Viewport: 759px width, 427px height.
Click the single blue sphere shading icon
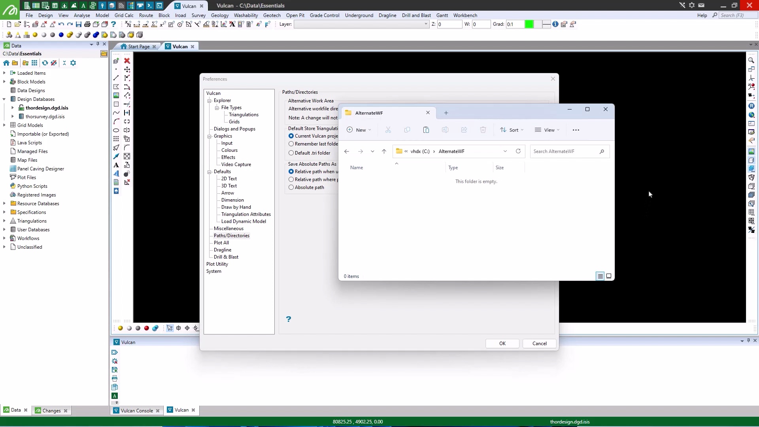(61, 35)
